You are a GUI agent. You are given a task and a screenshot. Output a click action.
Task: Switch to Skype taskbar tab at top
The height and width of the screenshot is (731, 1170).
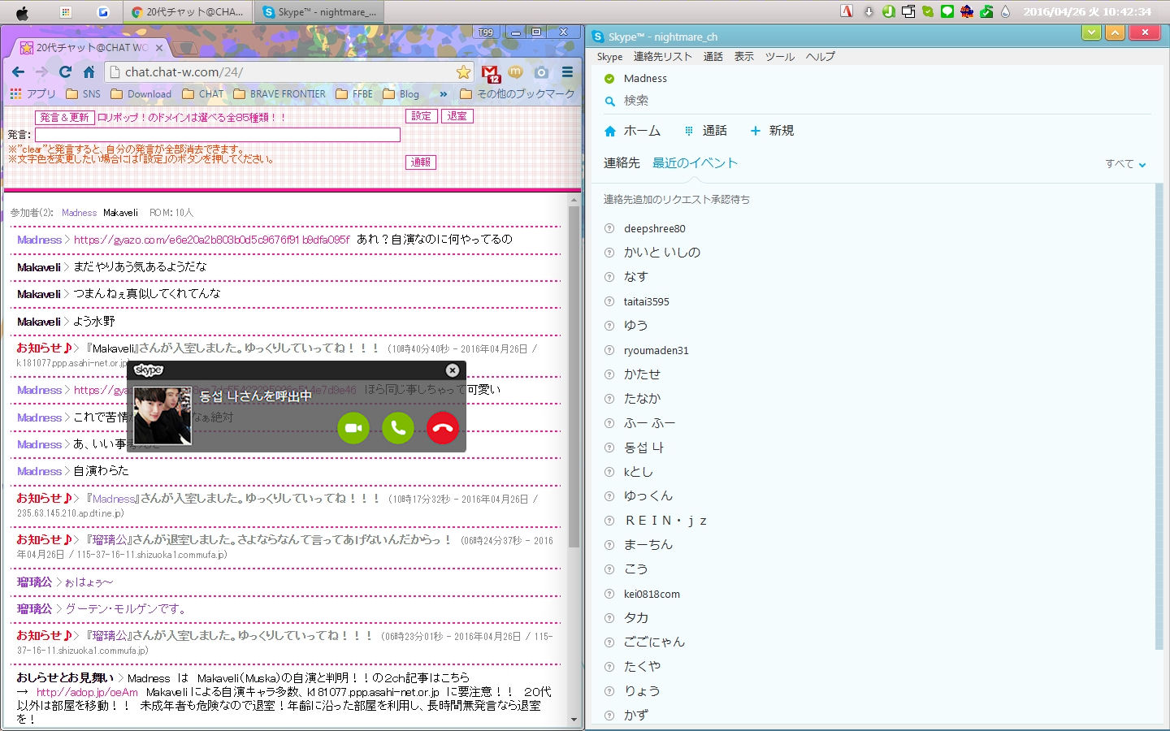coord(319,12)
